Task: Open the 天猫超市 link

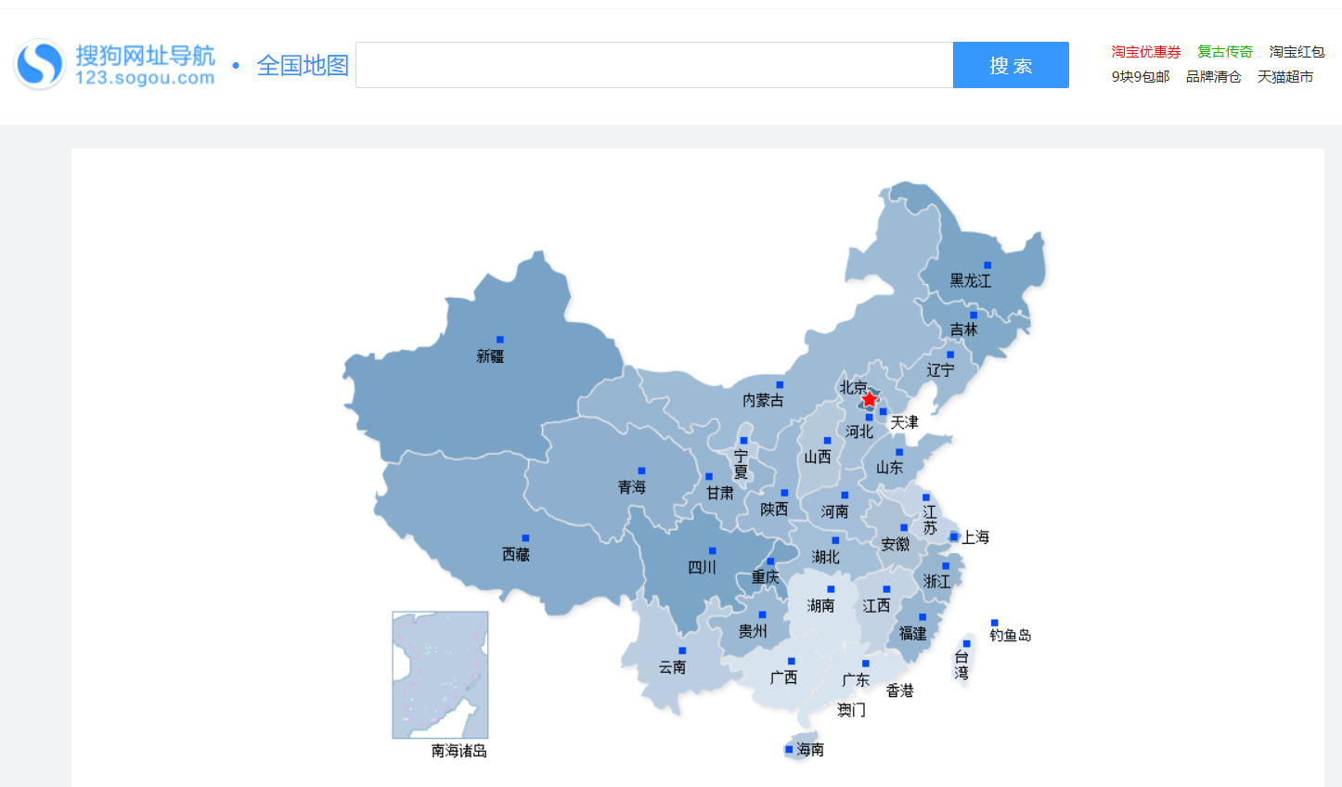Action: [x=1285, y=77]
